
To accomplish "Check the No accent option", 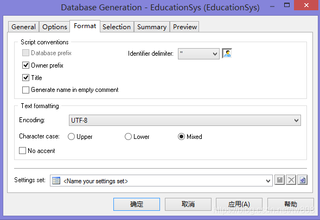I will tap(22, 151).
